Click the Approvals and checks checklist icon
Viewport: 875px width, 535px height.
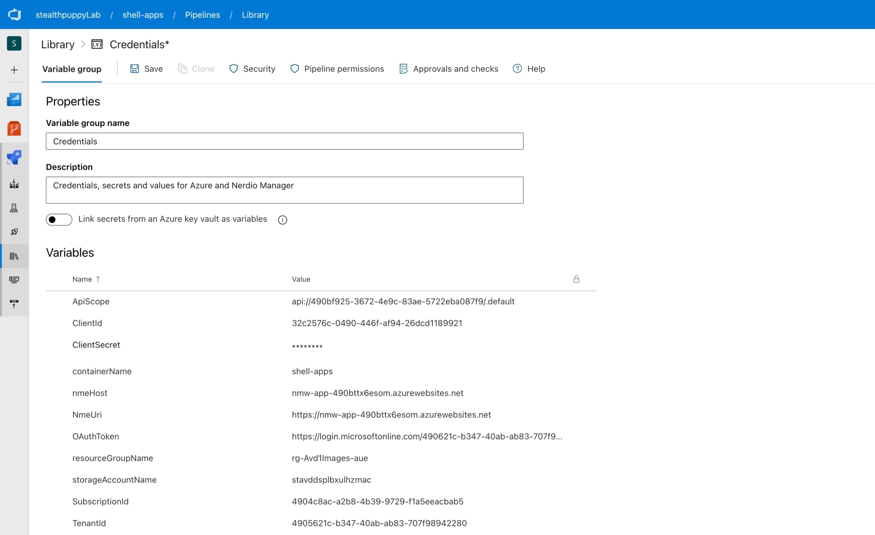click(404, 69)
